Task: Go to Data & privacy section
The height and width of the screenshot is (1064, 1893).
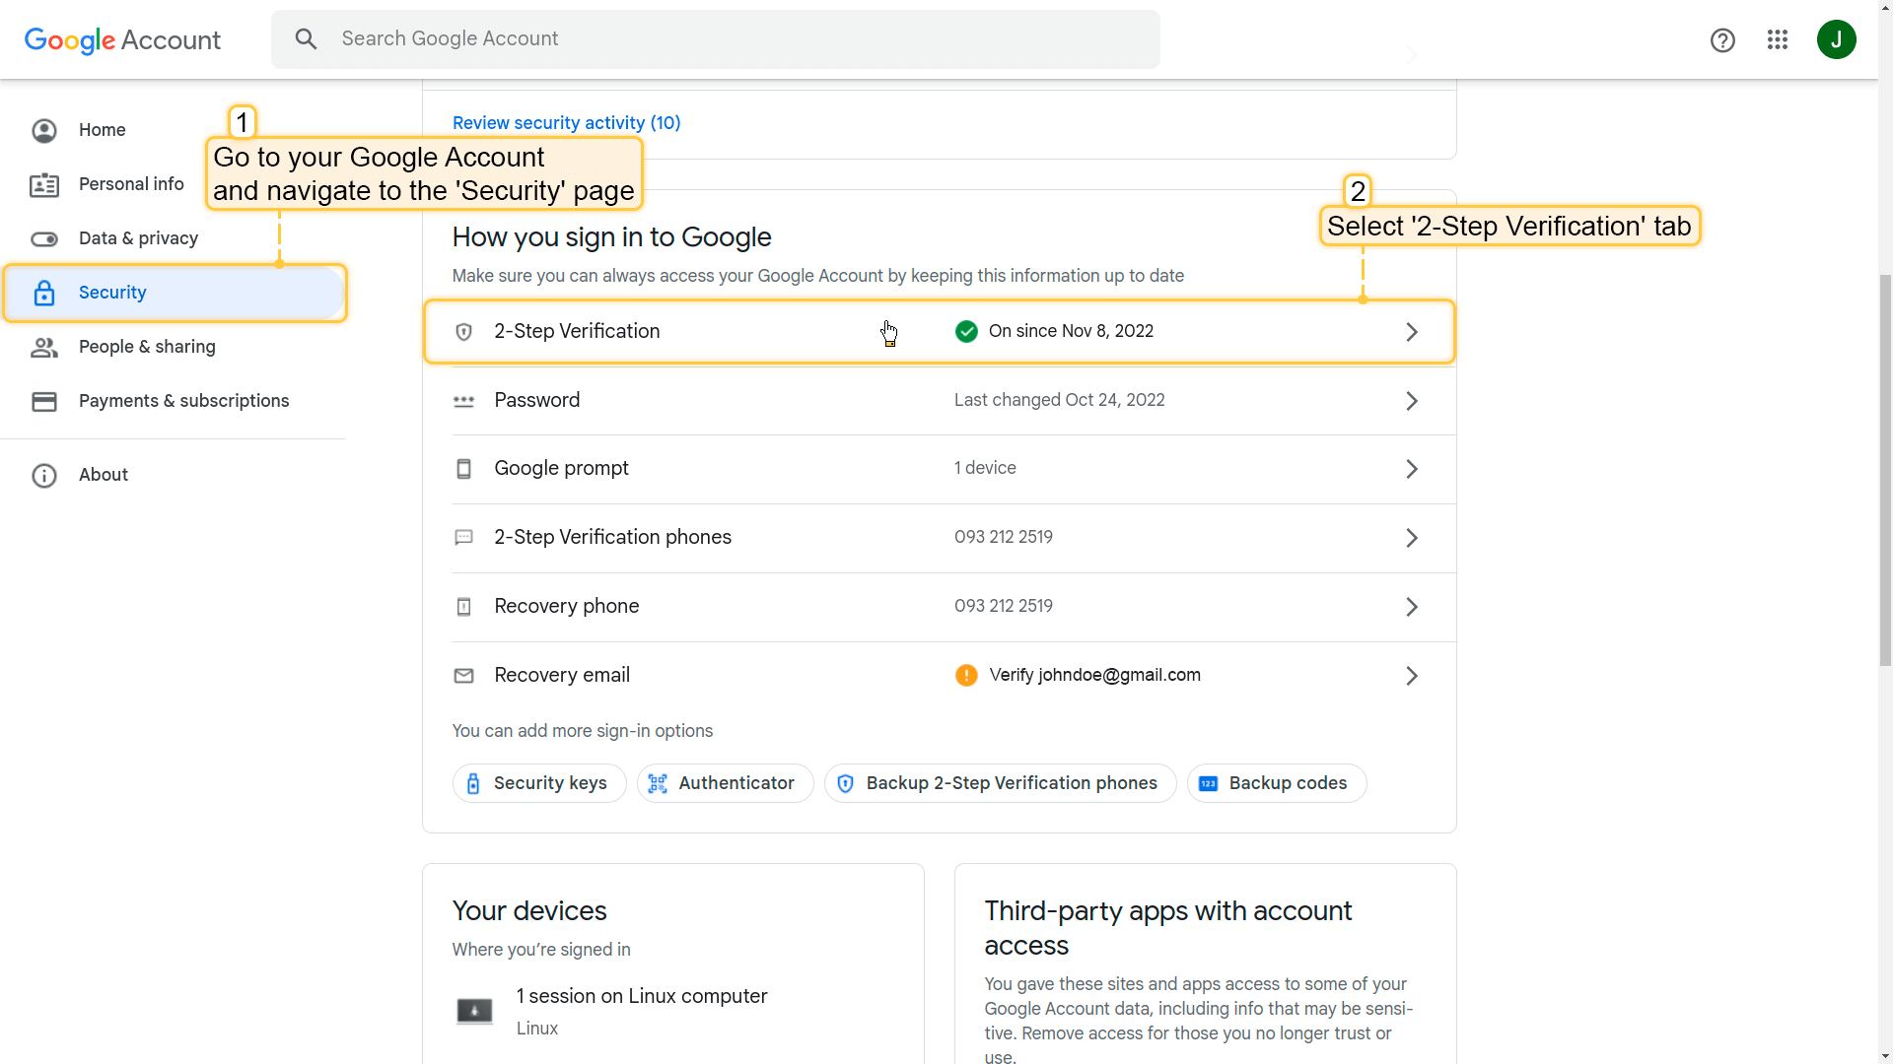Action: 138,238
